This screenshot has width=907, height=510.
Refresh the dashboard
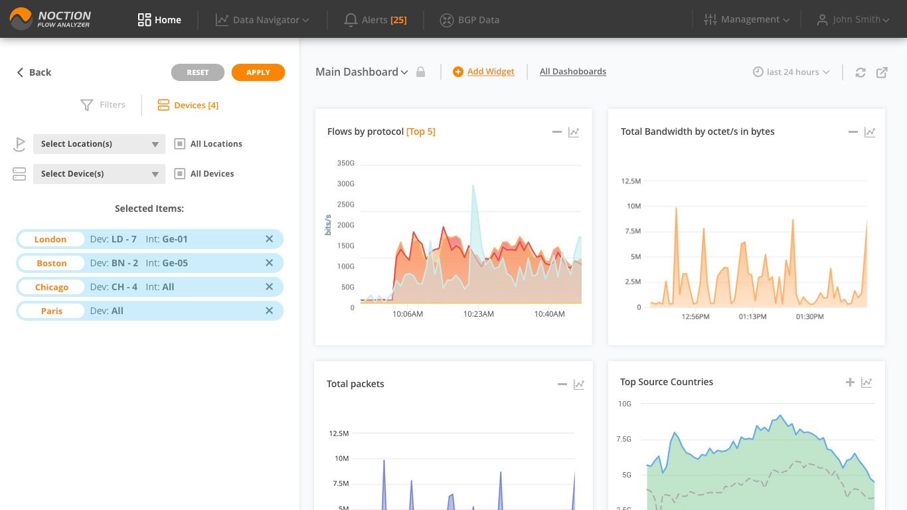(861, 72)
